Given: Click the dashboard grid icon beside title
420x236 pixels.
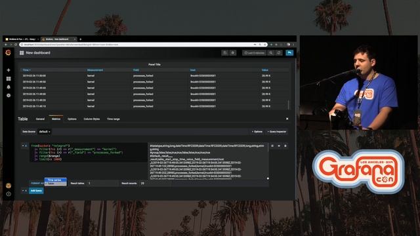Looking at the screenshot, I should [22, 52].
